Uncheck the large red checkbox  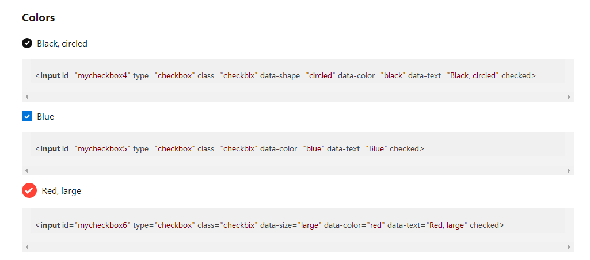[29, 191]
